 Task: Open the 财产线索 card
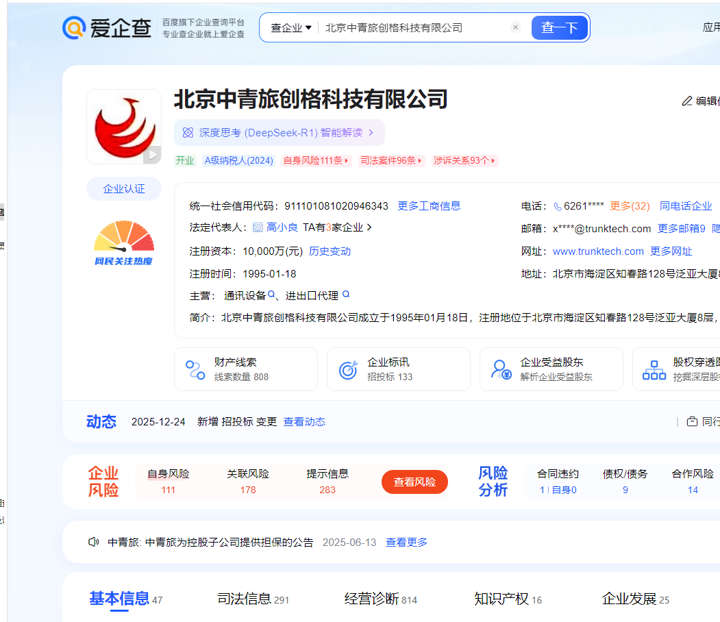click(x=246, y=369)
